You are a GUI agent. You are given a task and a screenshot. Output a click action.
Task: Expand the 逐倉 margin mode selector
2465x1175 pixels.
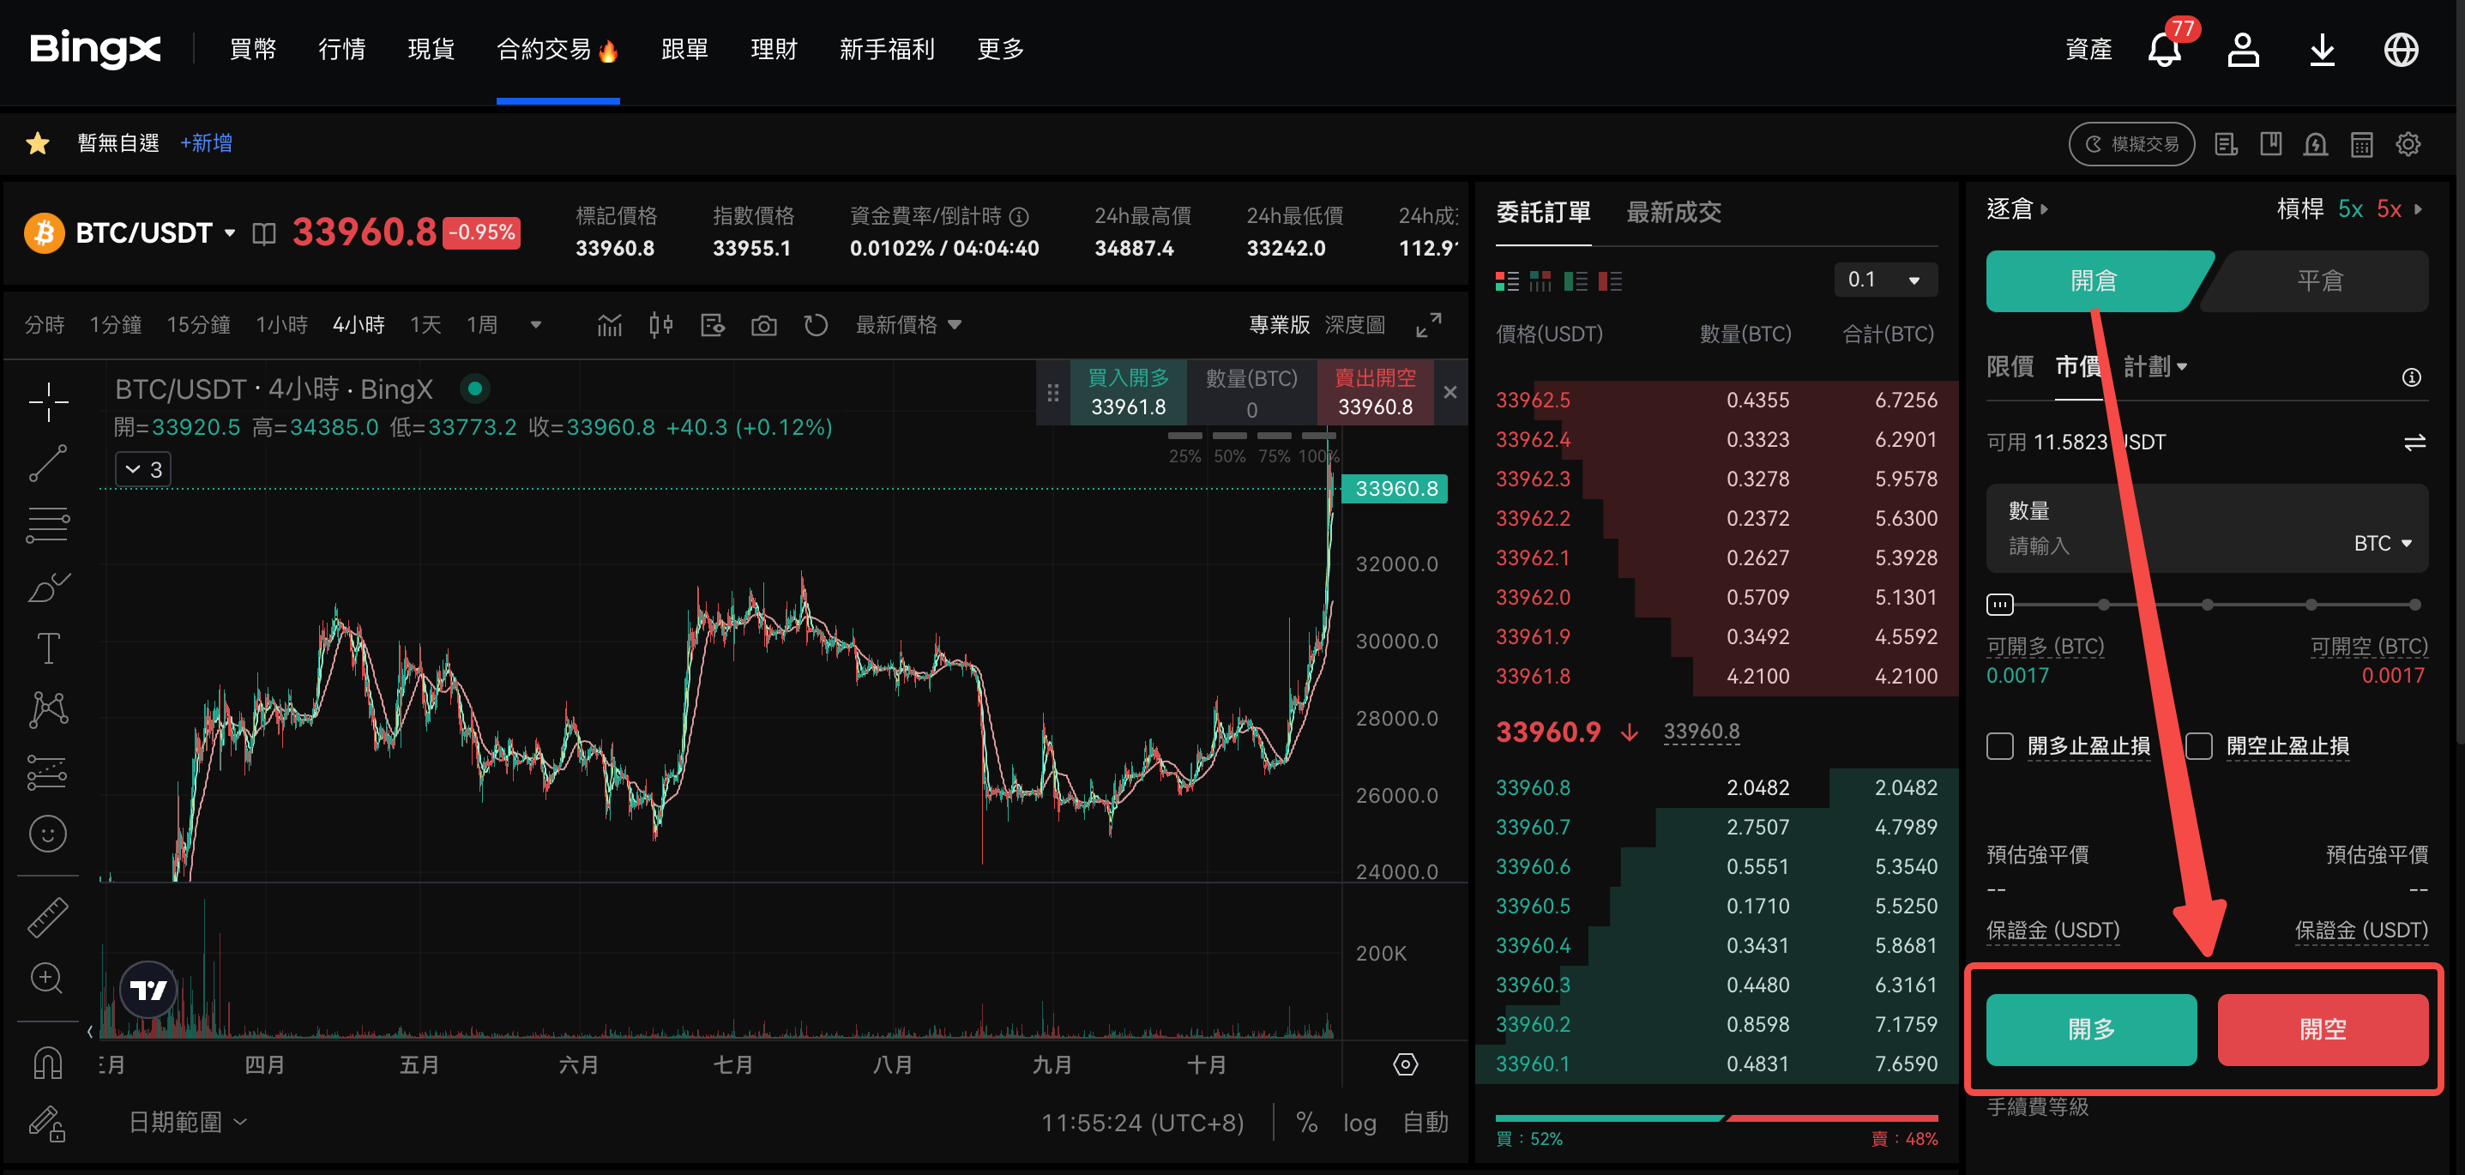point(2017,208)
